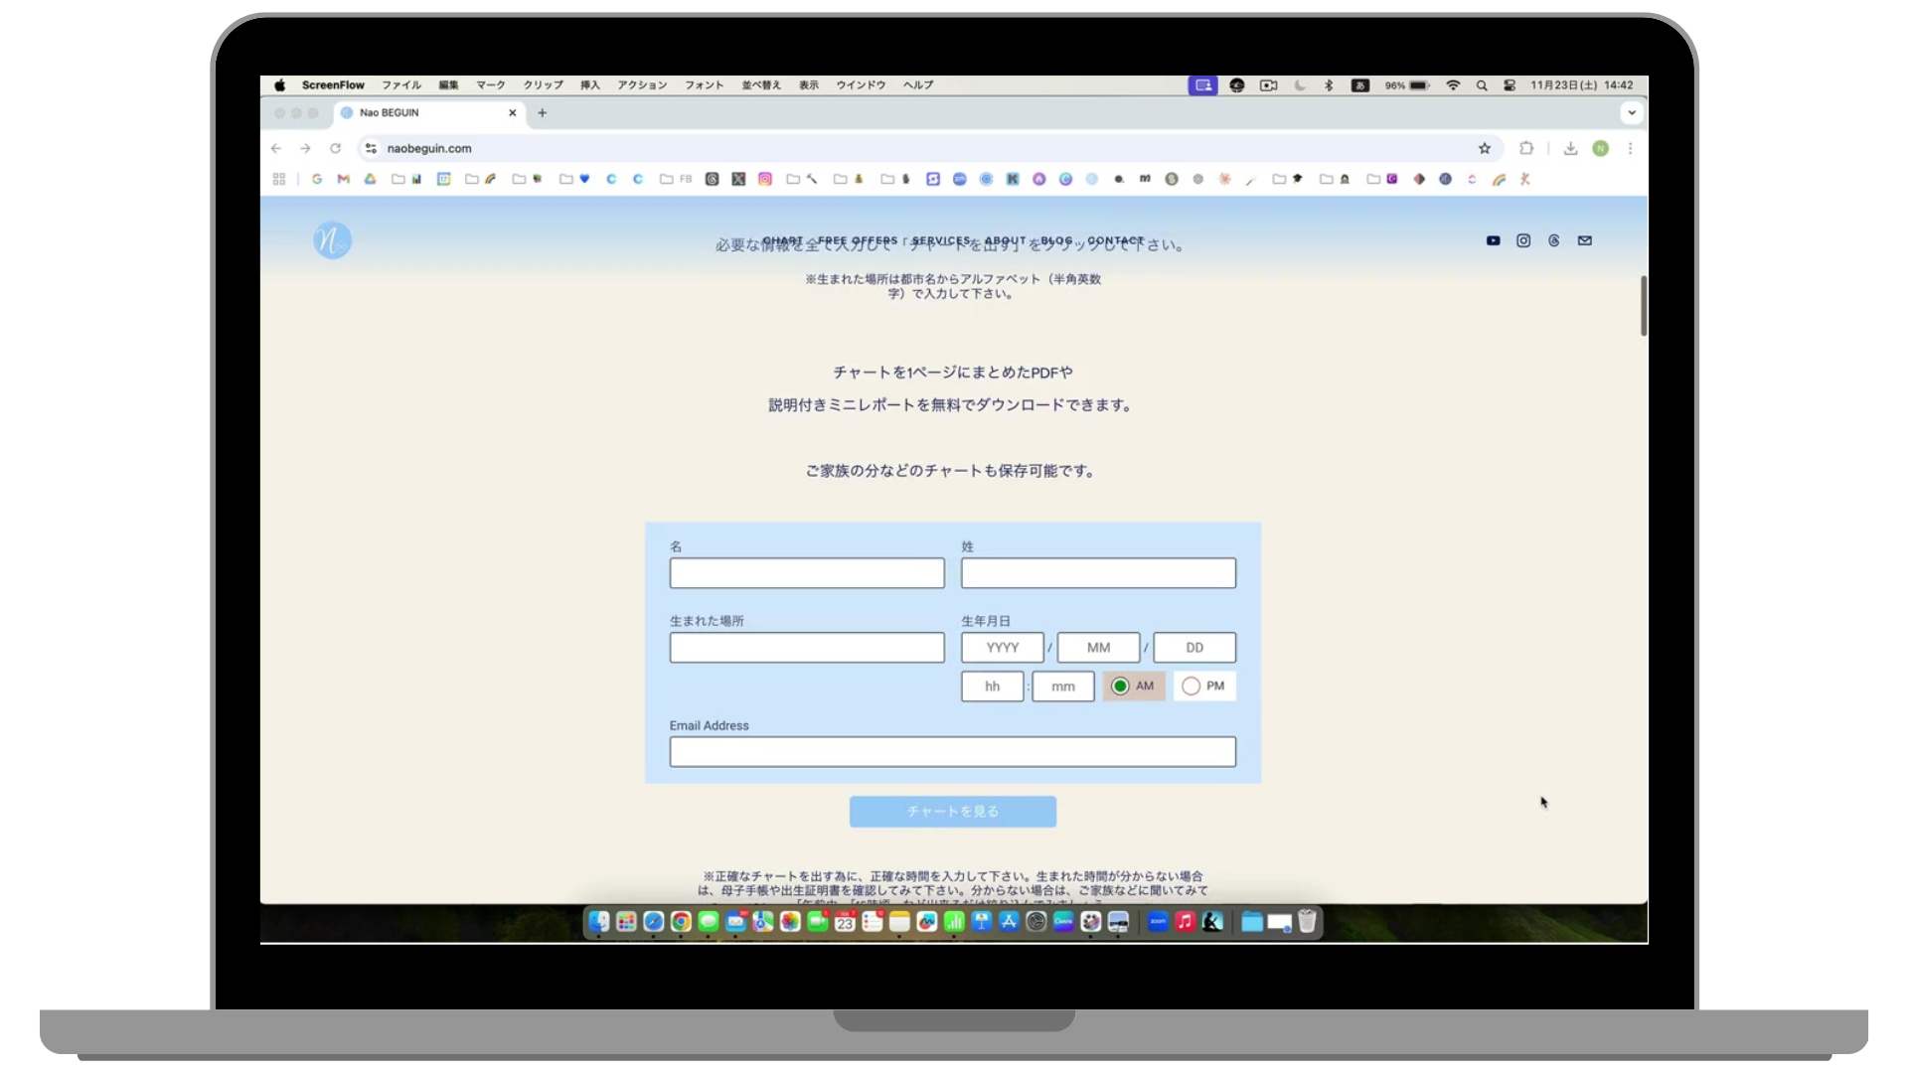The width and height of the screenshot is (1908, 1073).
Task: Expand the tab search chevron
Action: 1632,112
